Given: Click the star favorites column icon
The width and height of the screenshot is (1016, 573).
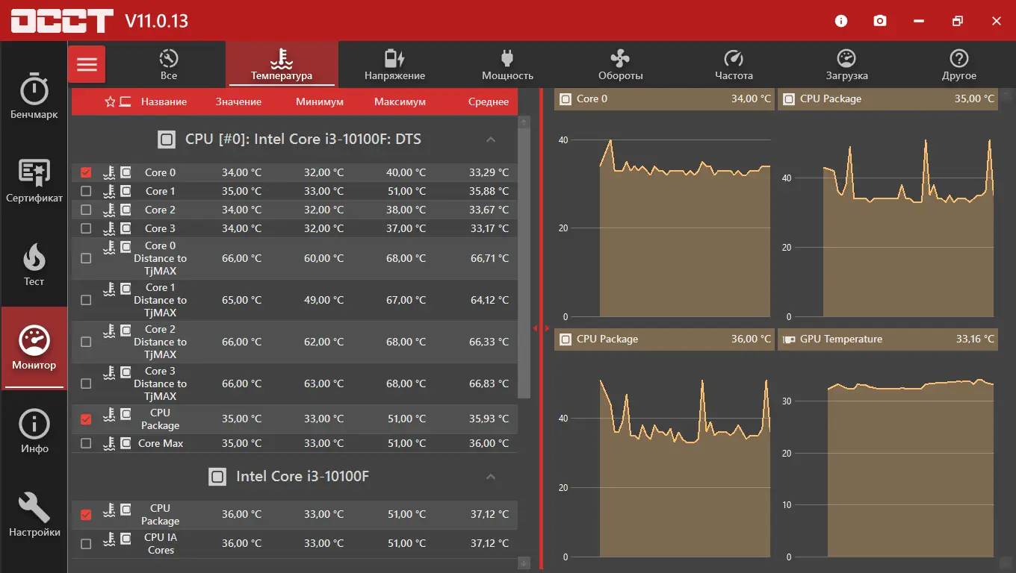Looking at the screenshot, I should [x=110, y=101].
